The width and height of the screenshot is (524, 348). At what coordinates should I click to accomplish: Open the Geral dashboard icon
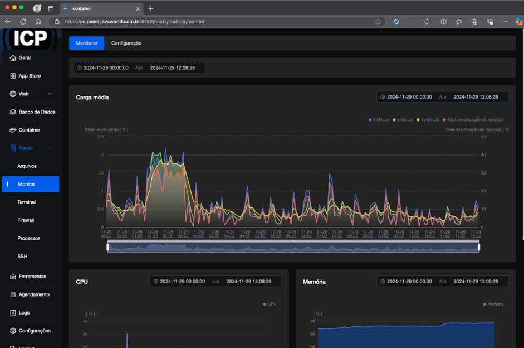pyautogui.click(x=12, y=57)
